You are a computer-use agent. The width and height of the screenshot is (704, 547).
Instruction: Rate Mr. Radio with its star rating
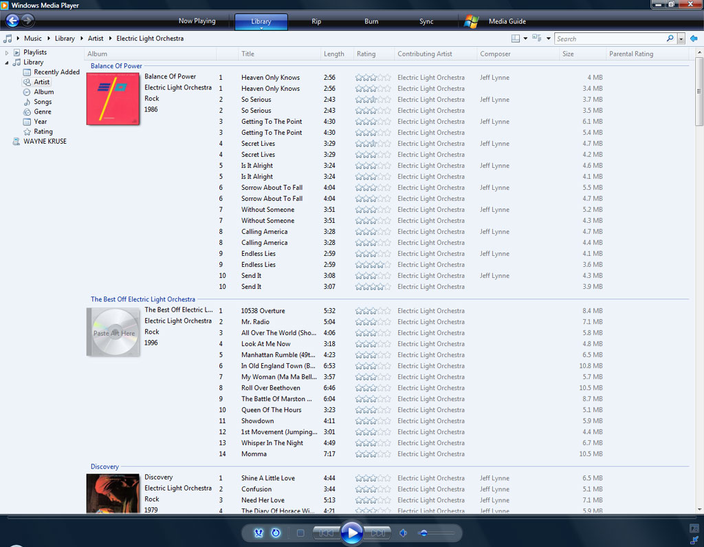point(373,322)
